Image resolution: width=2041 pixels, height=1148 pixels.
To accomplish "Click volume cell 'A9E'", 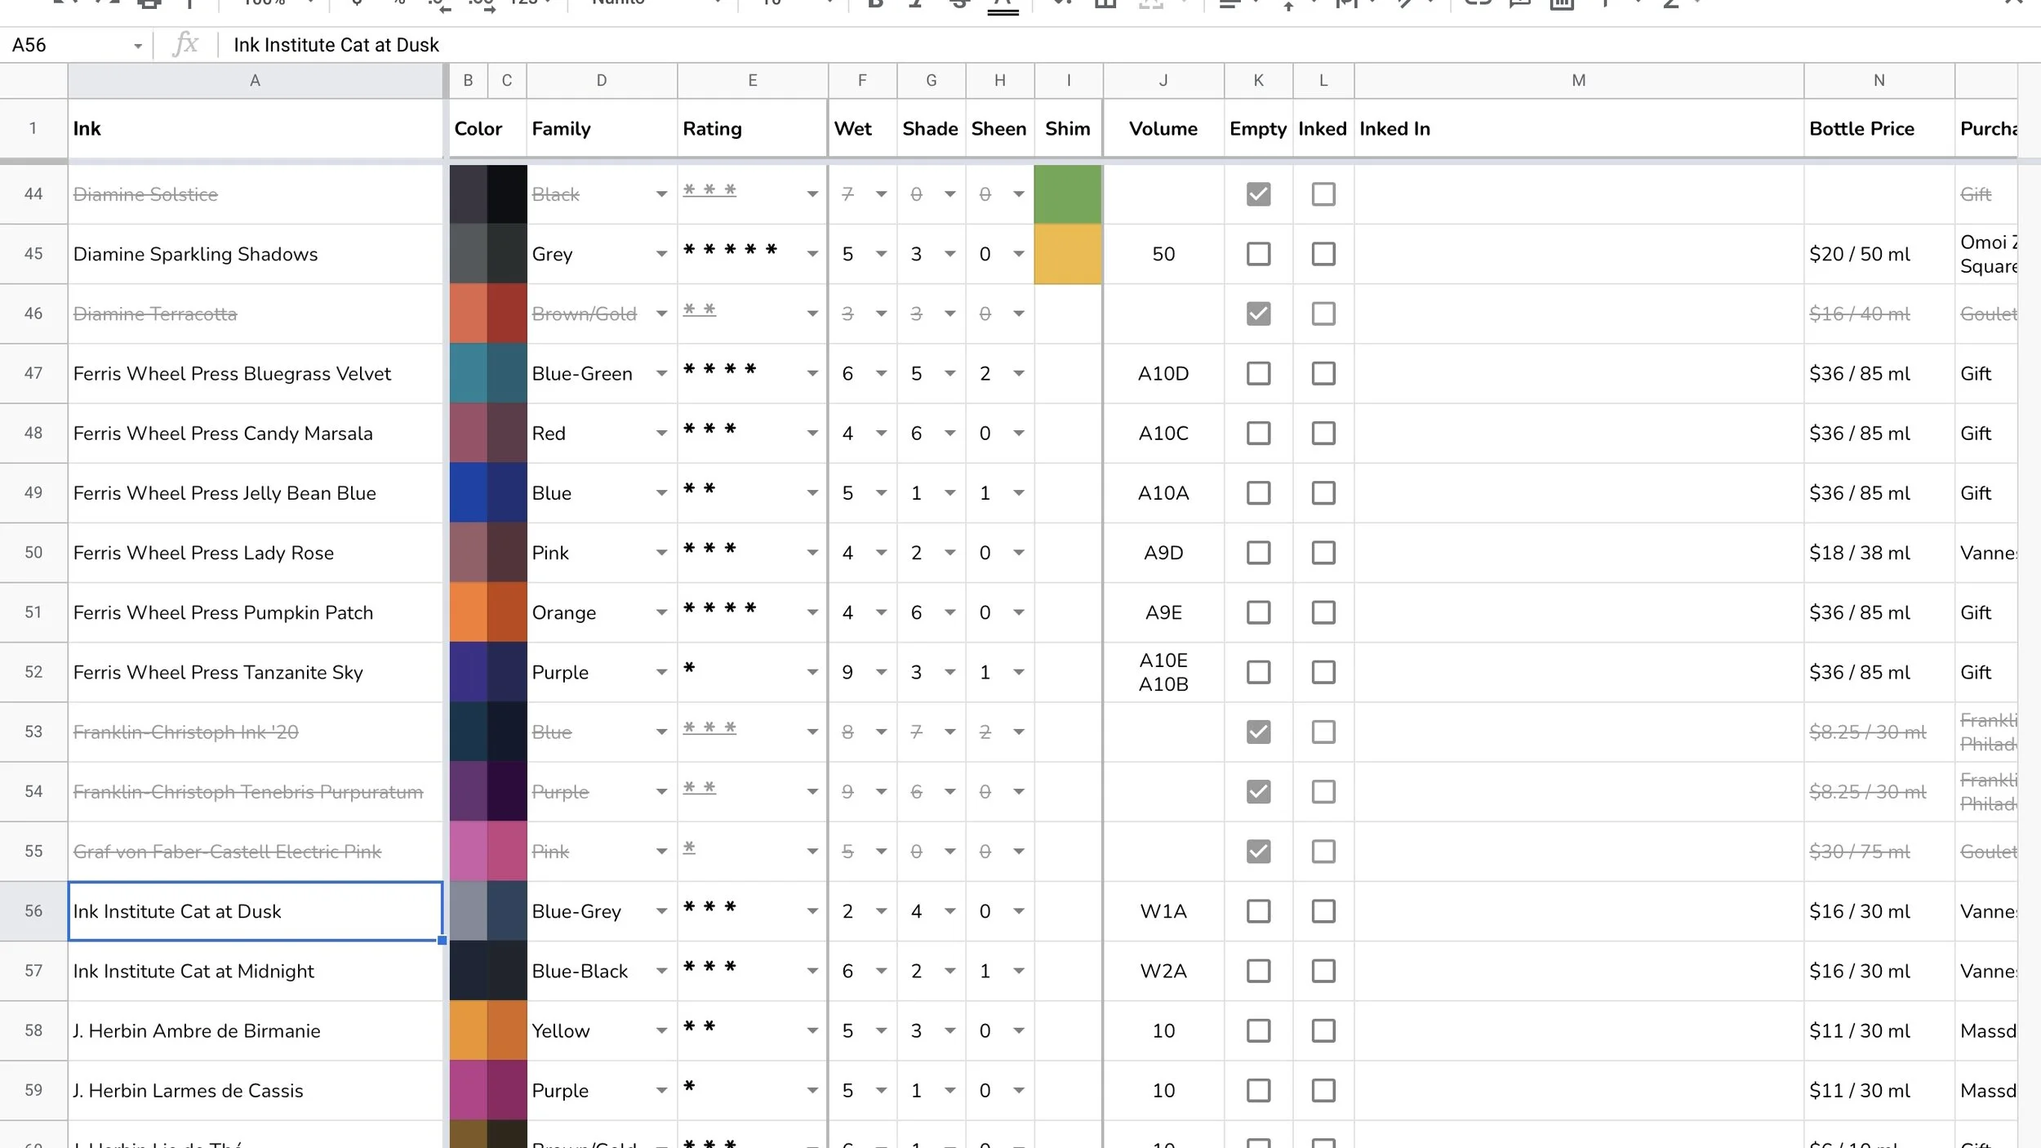I will coord(1163,612).
